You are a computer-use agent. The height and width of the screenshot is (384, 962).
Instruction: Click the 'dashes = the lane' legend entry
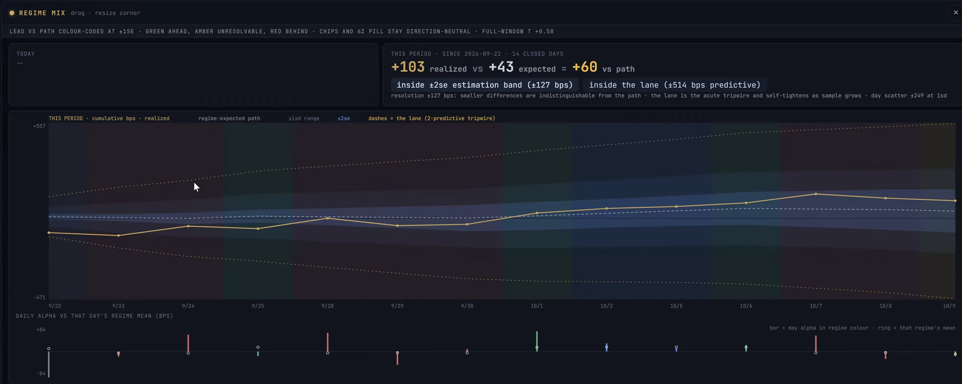(x=432, y=118)
